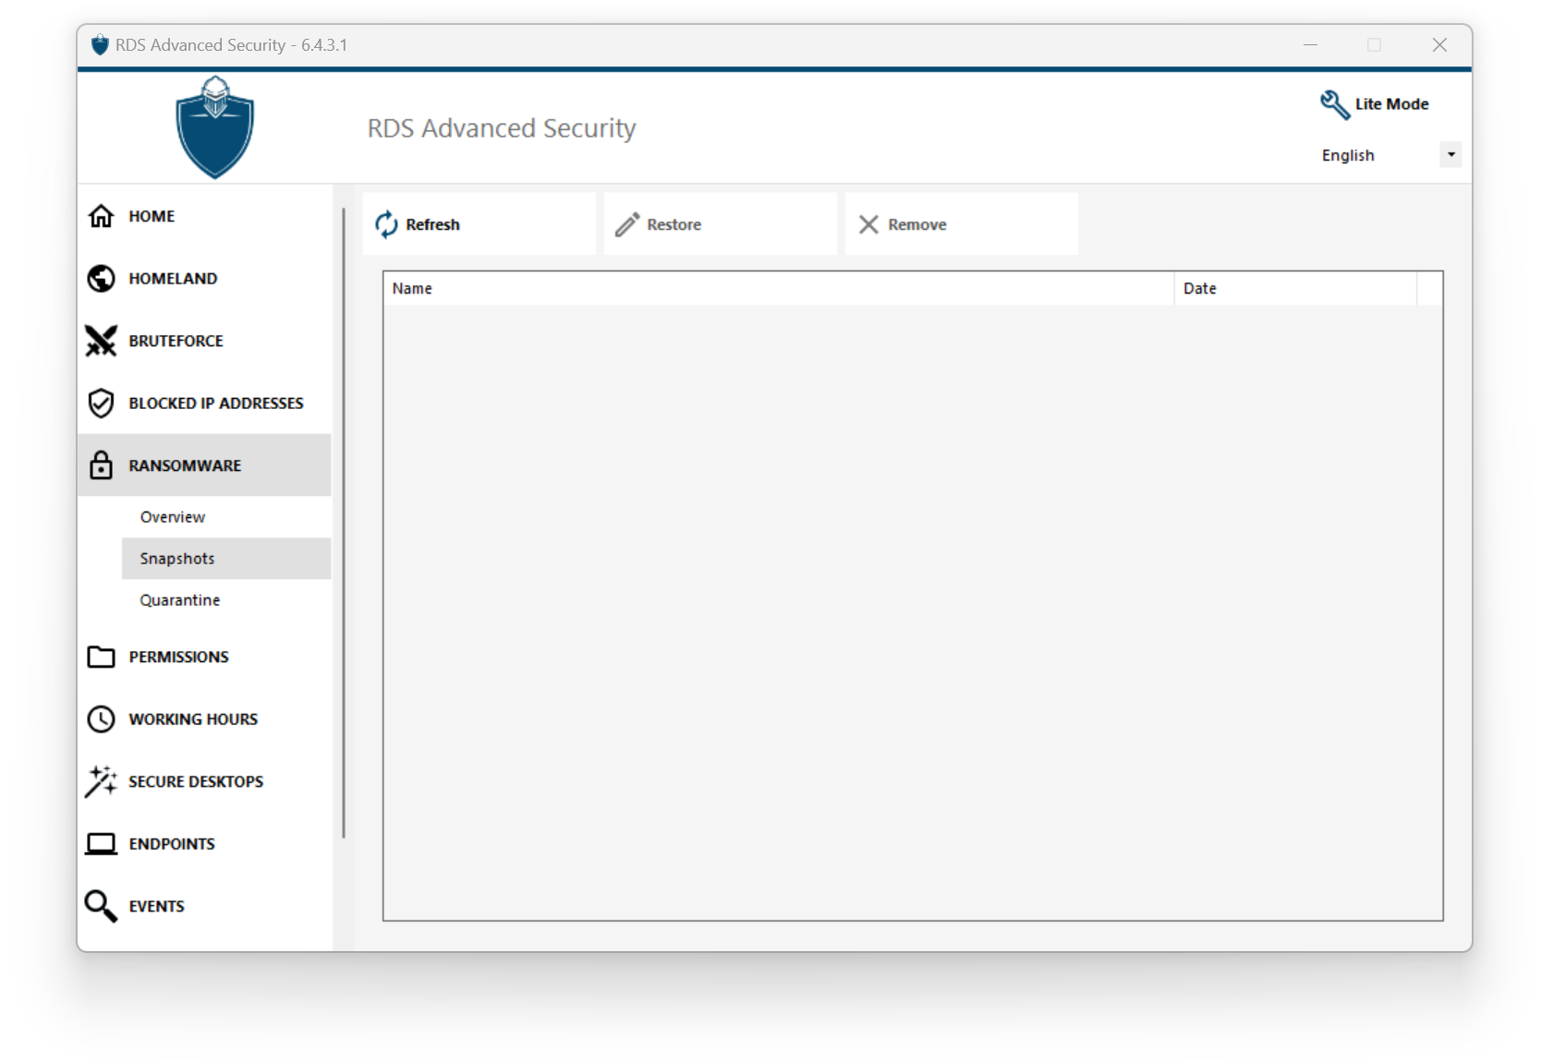This screenshot has height=1061, width=1553.
Task: Select the Overview sub-item under Ransomware
Action: pyautogui.click(x=173, y=517)
